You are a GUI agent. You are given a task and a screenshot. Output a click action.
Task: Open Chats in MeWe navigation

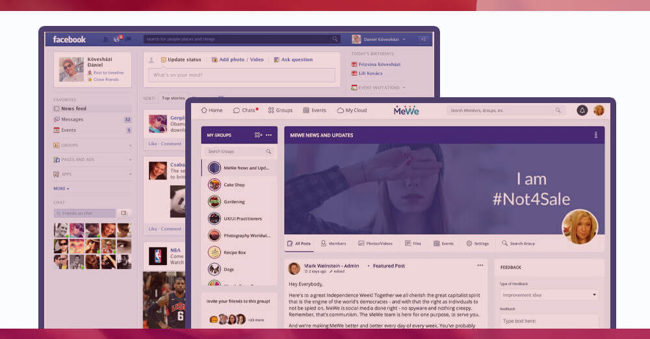tap(246, 110)
